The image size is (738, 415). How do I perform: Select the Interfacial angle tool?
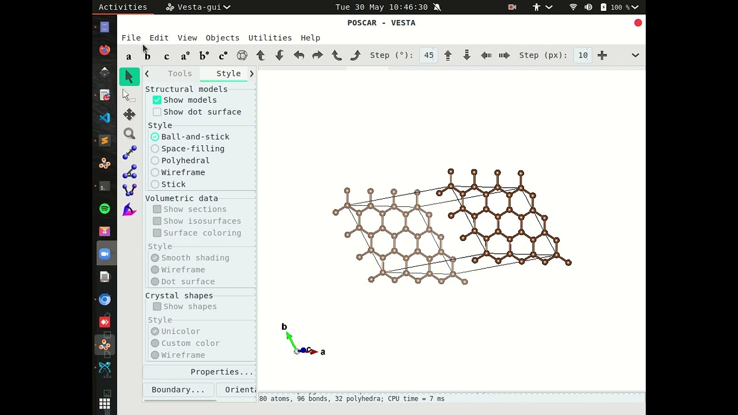tap(129, 210)
